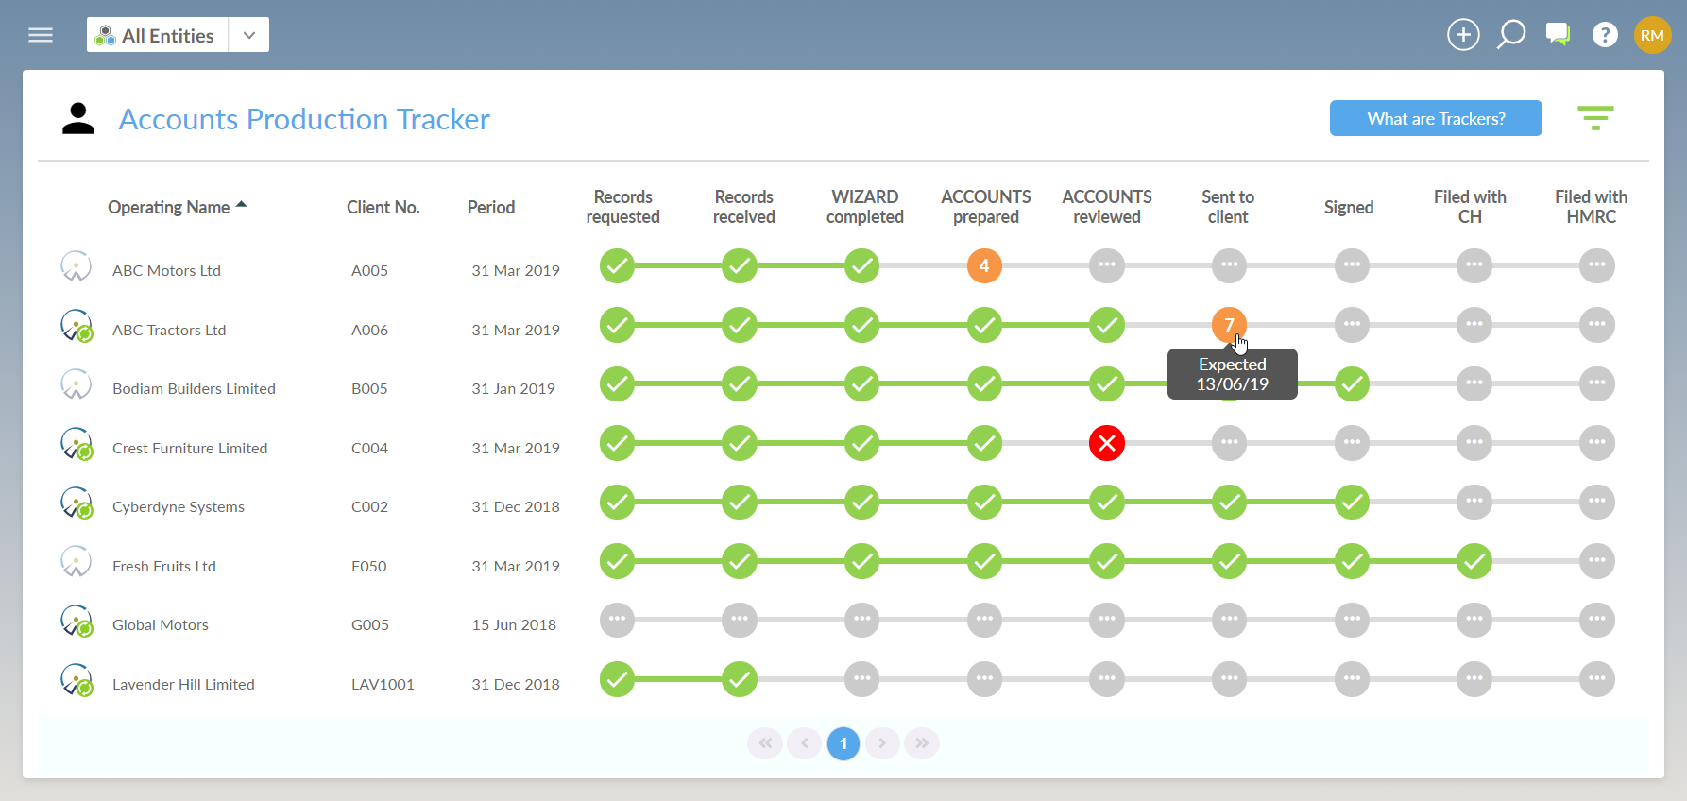The width and height of the screenshot is (1687, 801).
Task: Click ABC Motors Accounts reviewed pending step
Action: (1107, 265)
